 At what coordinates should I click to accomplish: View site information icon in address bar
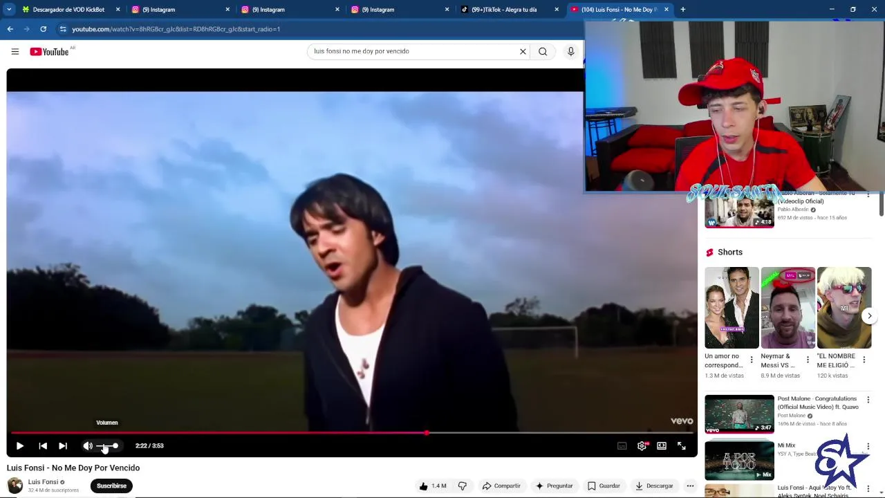[62, 29]
